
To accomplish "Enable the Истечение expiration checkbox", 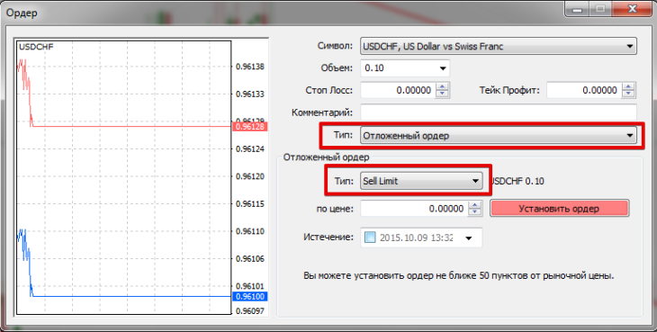I will tap(370, 238).
